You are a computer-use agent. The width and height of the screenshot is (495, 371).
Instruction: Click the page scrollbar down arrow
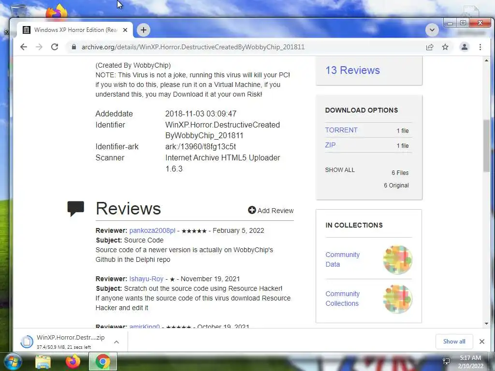(486, 323)
